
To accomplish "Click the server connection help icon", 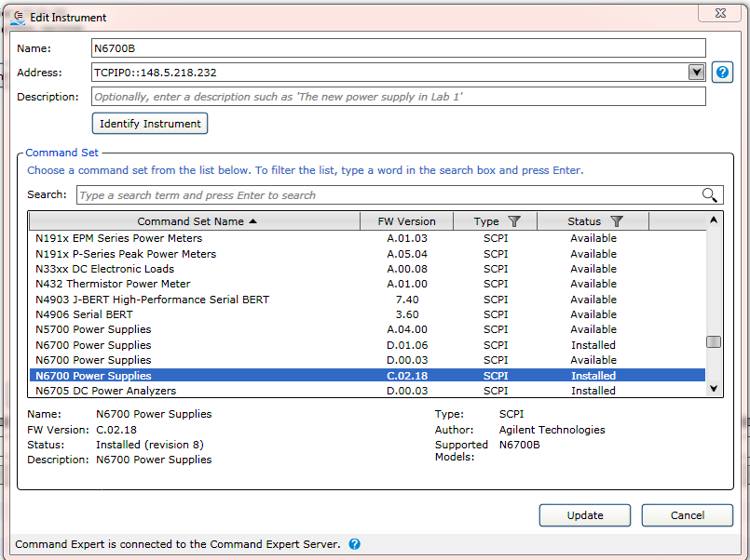I will point(354,544).
